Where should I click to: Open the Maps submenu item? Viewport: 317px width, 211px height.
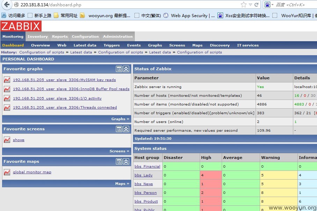pyautogui.click(x=197, y=45)
